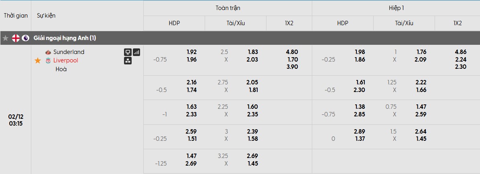Click the Sunderland team name
480x174 pixels.
[69, 52]
